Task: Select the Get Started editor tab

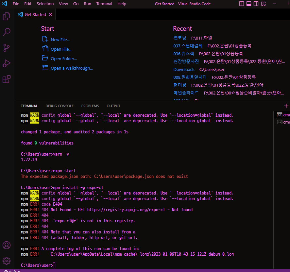Action: click(35, 14)
